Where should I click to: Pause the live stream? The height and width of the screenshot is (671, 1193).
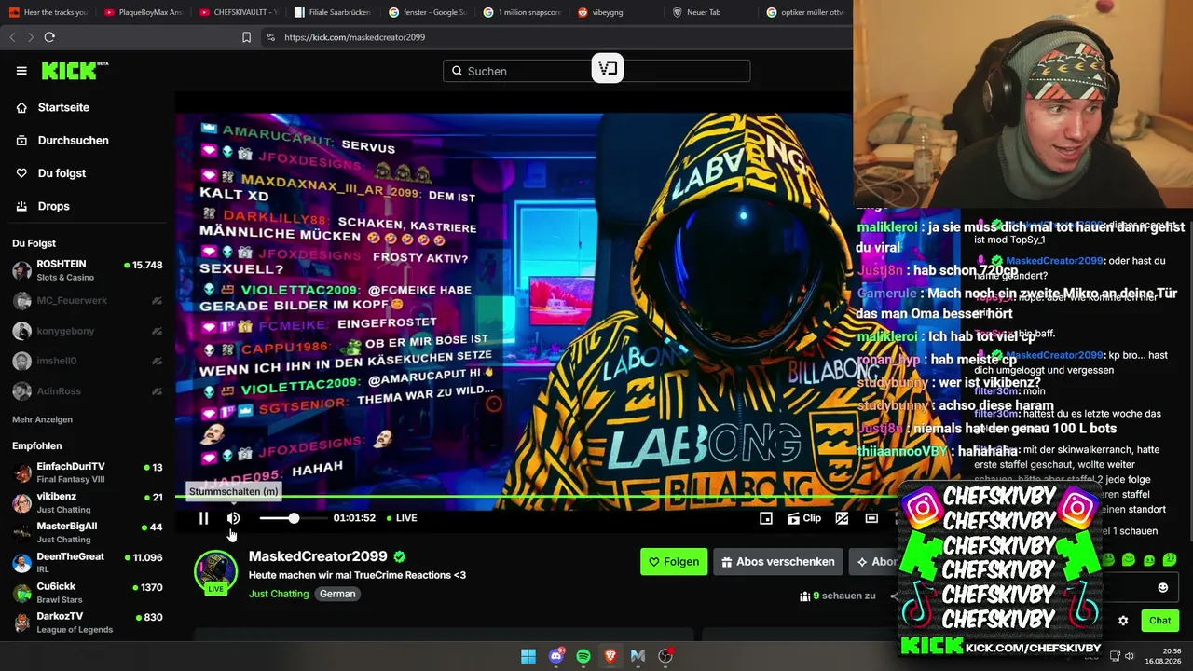tap(203, 518)
